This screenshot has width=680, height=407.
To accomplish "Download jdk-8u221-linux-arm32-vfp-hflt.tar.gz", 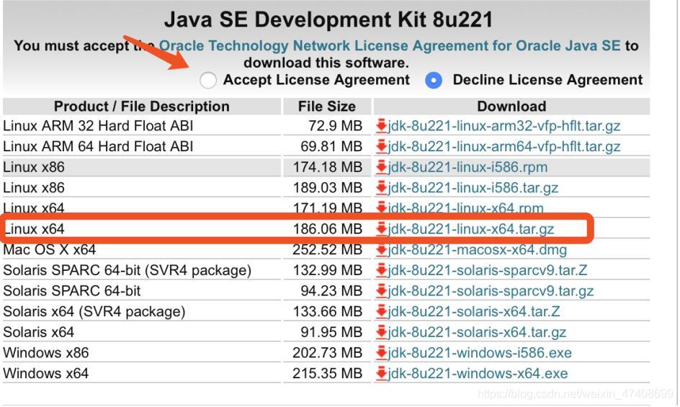I will click(x=504, y=126).
